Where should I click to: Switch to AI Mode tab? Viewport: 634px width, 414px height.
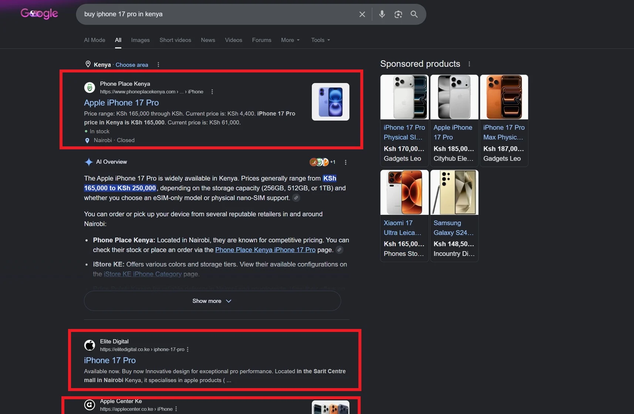tap(95, 40)
